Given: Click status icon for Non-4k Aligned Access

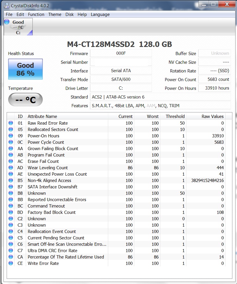Looking at the screenshot, I should (11, 180).
